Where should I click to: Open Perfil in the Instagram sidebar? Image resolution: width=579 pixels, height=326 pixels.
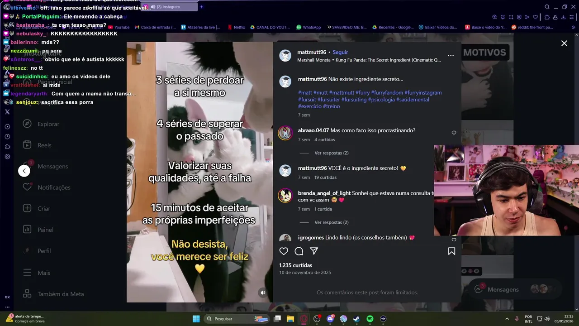[x=37, y=251]
